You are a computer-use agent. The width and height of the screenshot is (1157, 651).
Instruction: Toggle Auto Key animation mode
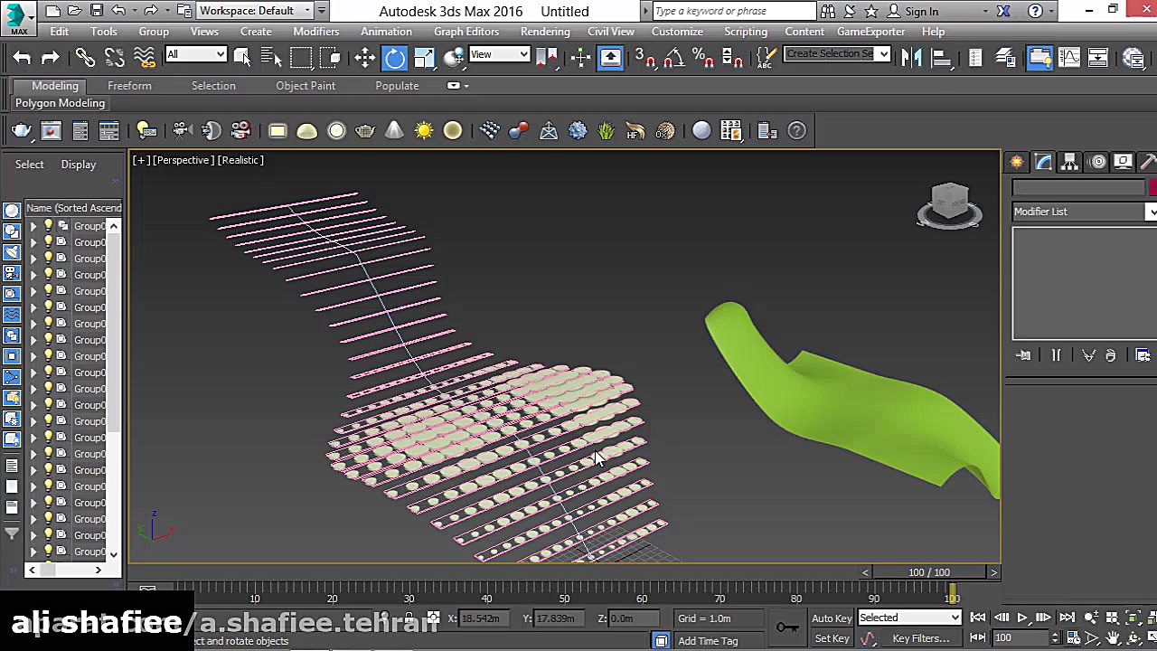point(831,618)
